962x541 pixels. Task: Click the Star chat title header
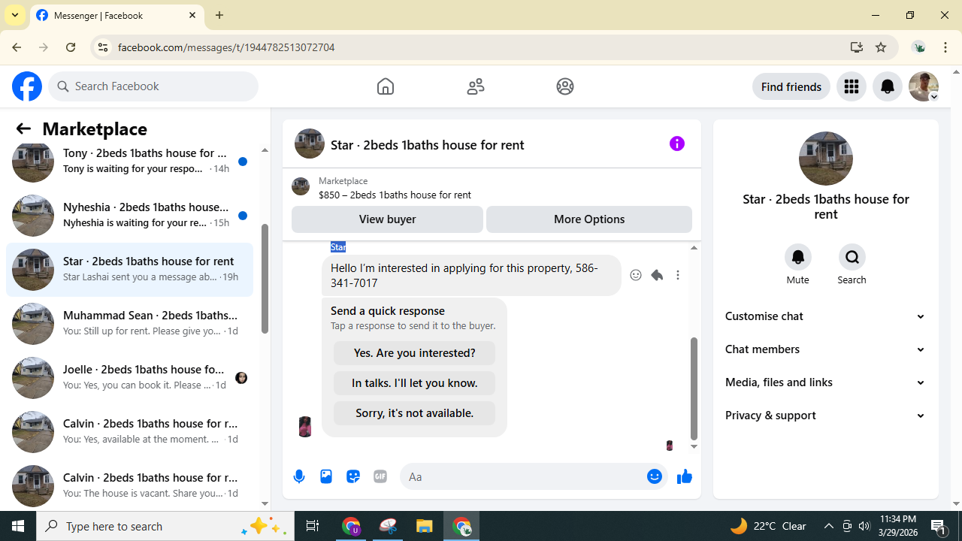click(x=427, y=144)
